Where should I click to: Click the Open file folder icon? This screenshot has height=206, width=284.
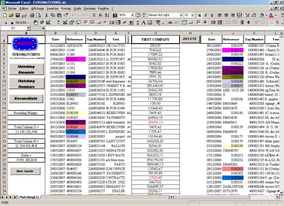(11, 15)
